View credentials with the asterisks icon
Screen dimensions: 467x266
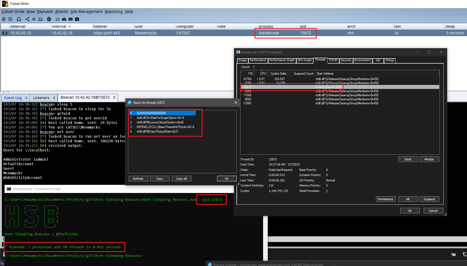point(58,19)
